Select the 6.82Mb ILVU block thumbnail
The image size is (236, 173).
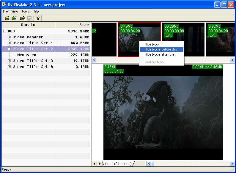[220, 40]
